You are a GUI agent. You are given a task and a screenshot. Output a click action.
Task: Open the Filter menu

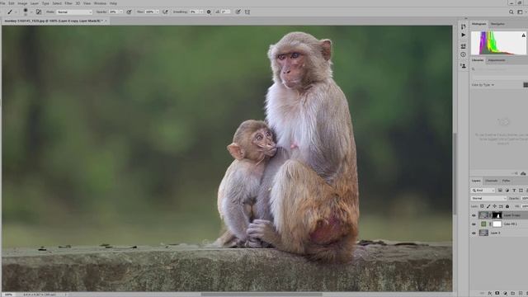point(68,3)
